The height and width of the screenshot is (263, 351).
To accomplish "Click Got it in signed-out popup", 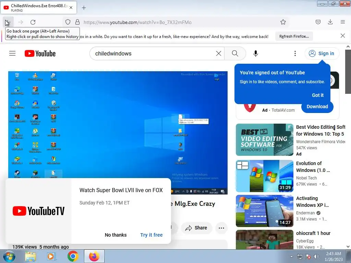I will pyautogui.click(x=318, y=95).
